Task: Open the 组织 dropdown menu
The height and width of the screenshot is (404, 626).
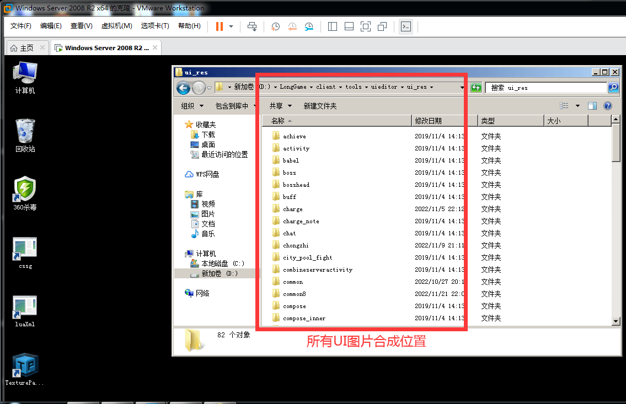Action: coord(192,106)
